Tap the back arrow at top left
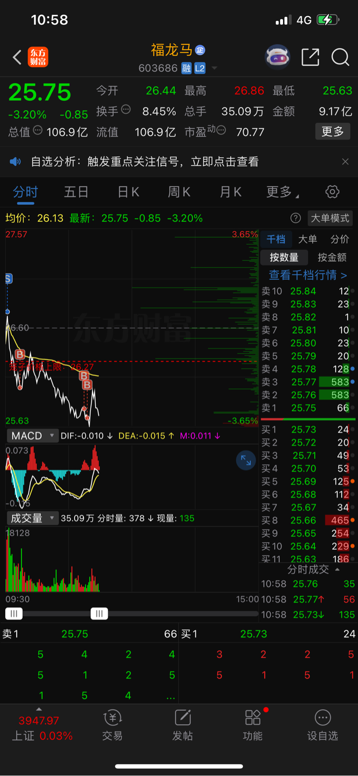This screenshot has height=776, width=358. (17, 57)
